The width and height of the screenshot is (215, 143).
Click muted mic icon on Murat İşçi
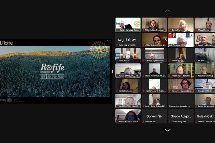tap(170, 60)
